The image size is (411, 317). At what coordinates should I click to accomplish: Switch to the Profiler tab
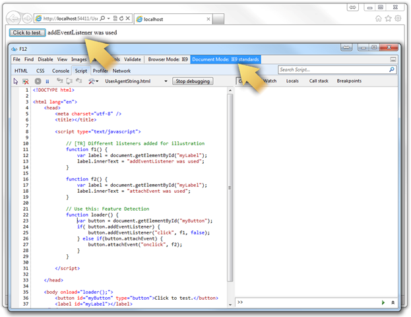point(100,71)
